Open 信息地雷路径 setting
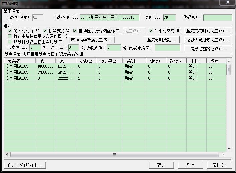Viewport: 236px width, 173px height. [208, 49]
